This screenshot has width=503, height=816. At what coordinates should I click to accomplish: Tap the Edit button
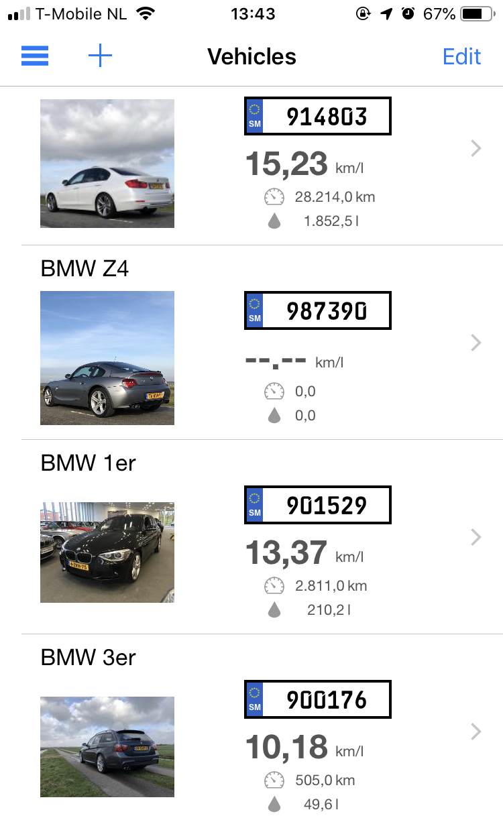click(461, 56)
